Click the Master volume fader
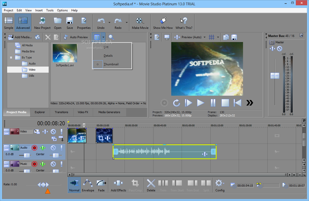 pos(275,76)
